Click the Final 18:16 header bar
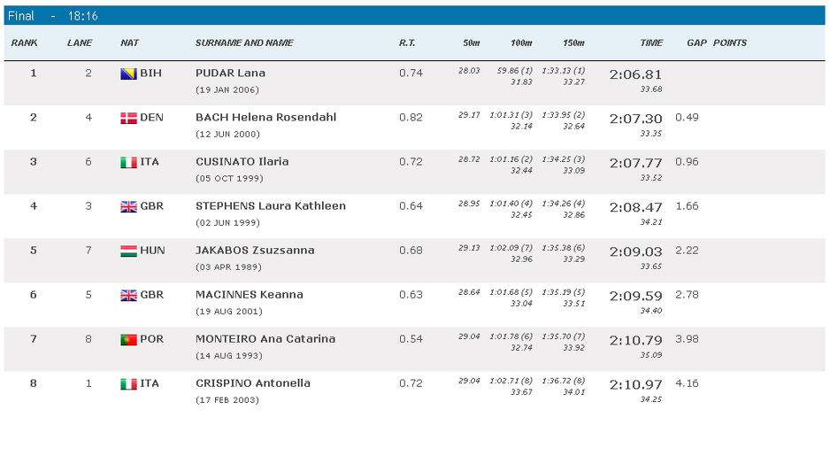Viewport: 830px width, 456px height. [414, 16]
